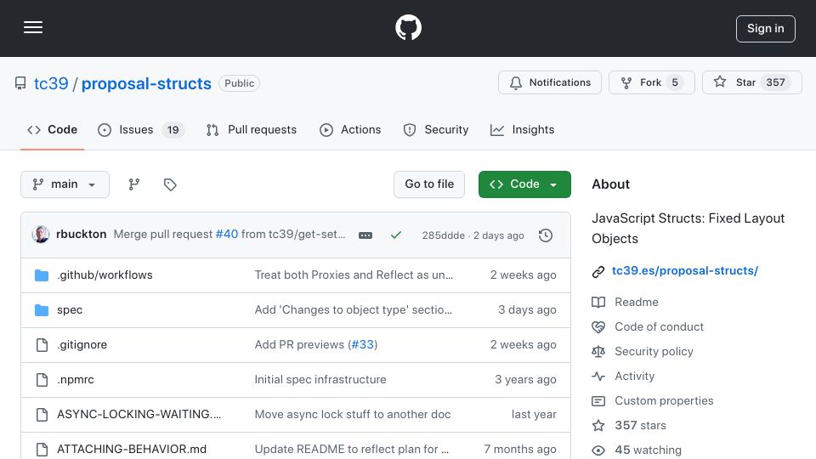This screenshot has height=459, width=816.
Task: Go to GitHub homepage via Octocat logo
Action: point(408,27)
